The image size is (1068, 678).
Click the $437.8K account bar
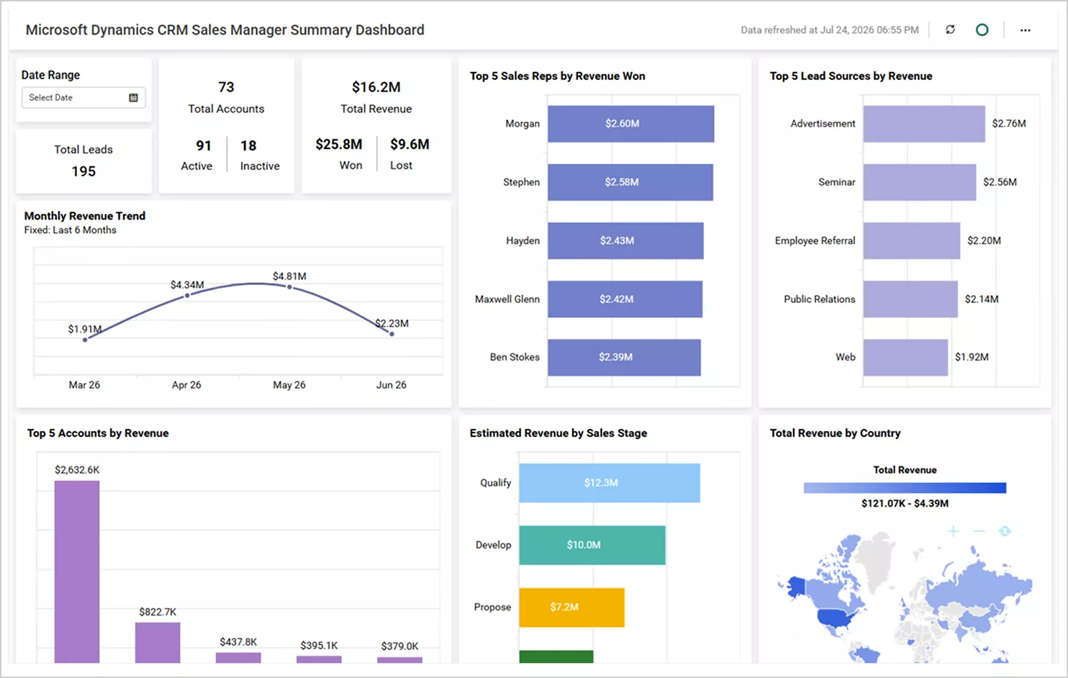point(238,658)
